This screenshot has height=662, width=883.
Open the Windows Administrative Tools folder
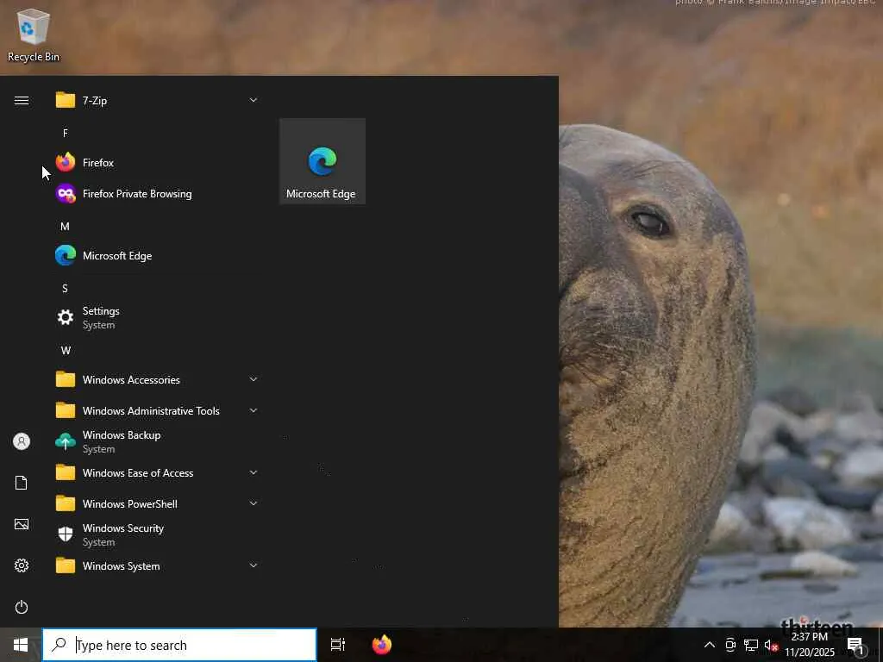click(159, 410)
